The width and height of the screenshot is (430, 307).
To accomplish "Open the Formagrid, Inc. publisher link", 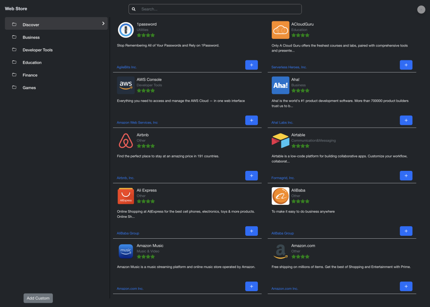I will click(x=283, y=178).
